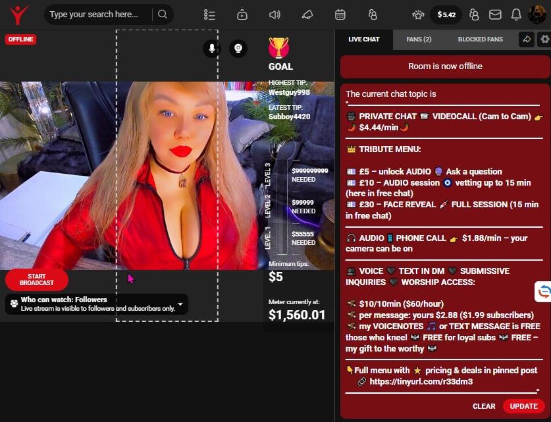Click the UPDATE chat topic button

point(523,406)
